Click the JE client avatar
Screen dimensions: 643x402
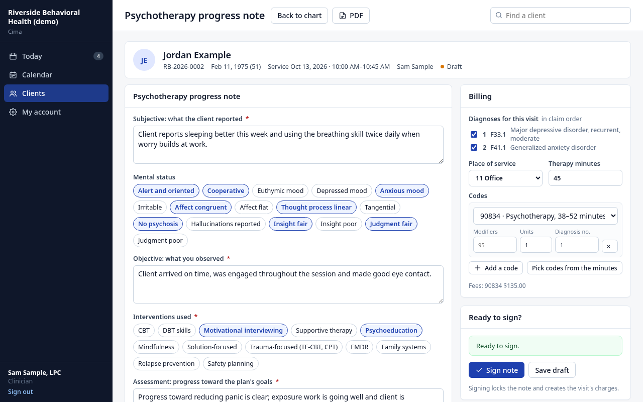click(x=144, y=60)
